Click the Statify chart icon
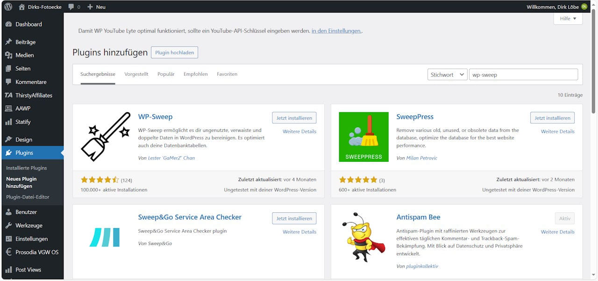The image size is (598, 281). pyautogui.click(x=8, y=122)
